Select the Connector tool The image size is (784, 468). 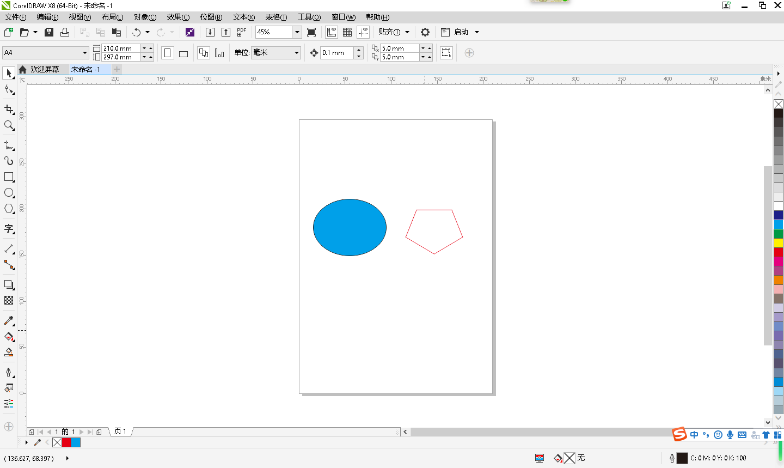9,265
